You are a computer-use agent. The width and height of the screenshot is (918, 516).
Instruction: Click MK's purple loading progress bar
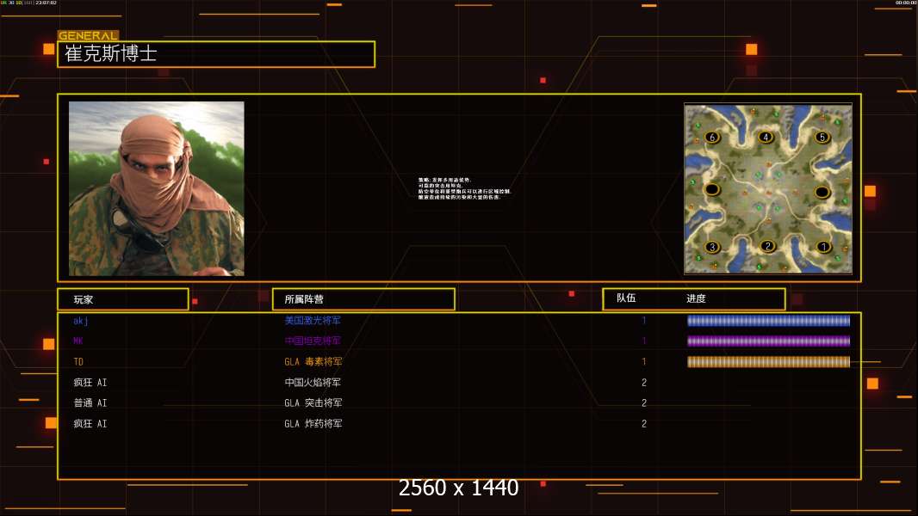click(768, 341)
